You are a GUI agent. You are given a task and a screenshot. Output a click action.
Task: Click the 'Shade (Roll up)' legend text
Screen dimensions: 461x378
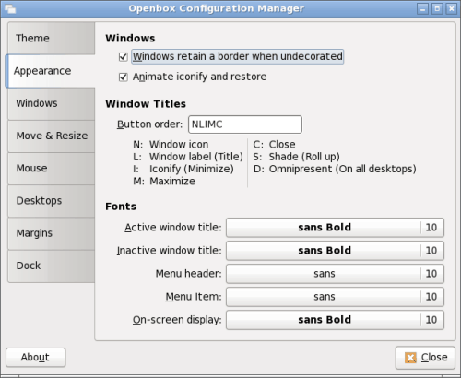304,157
